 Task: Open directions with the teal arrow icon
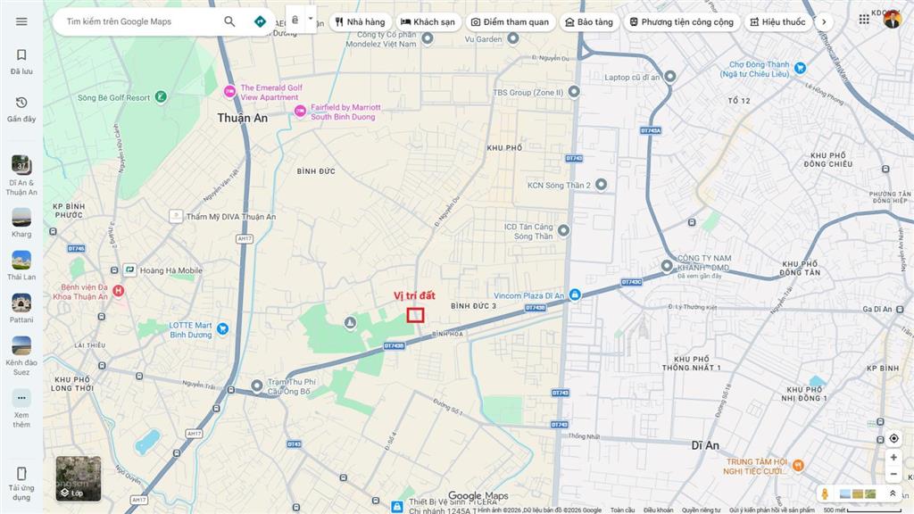pyautogui.click(x=260, y=21)
